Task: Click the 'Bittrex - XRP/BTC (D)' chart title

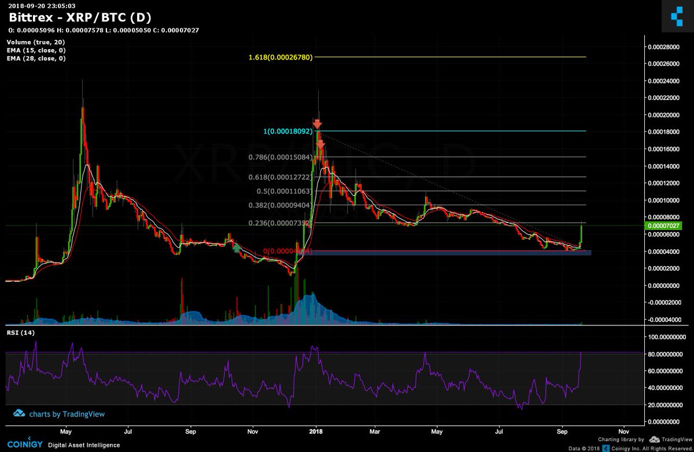Action: click(80, 17)
